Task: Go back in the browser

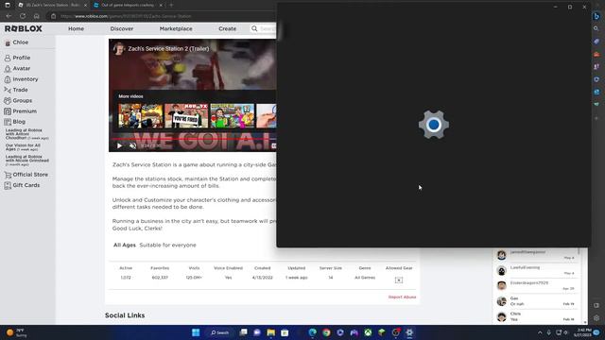Action: [x=9, y=16]
